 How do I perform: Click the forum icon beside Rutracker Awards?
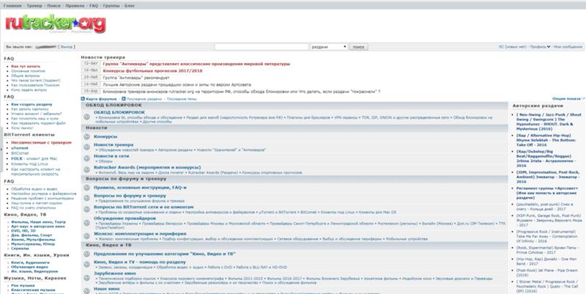click(86, 170)
